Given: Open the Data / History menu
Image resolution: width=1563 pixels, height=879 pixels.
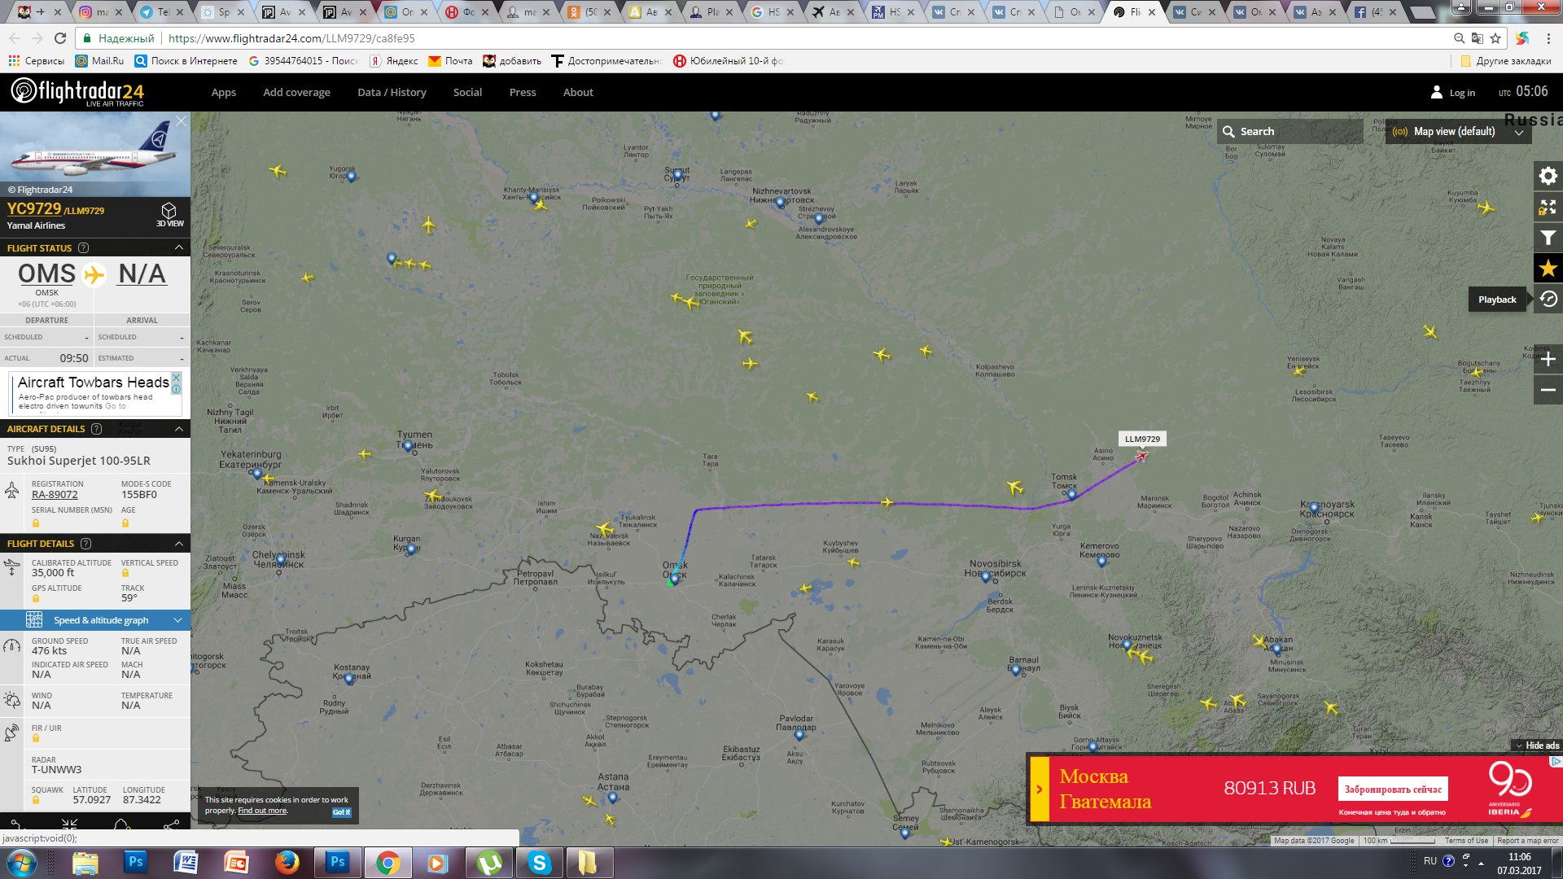Looking at the screenshot, I should click(392, 92).
